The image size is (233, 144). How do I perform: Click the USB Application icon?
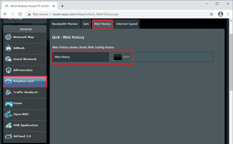(x=8, y=126)
